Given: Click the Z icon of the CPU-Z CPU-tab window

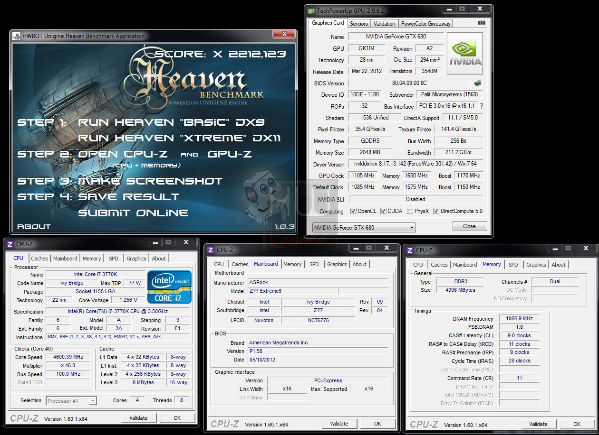Looking at the screenshot, I should (10, 244).
